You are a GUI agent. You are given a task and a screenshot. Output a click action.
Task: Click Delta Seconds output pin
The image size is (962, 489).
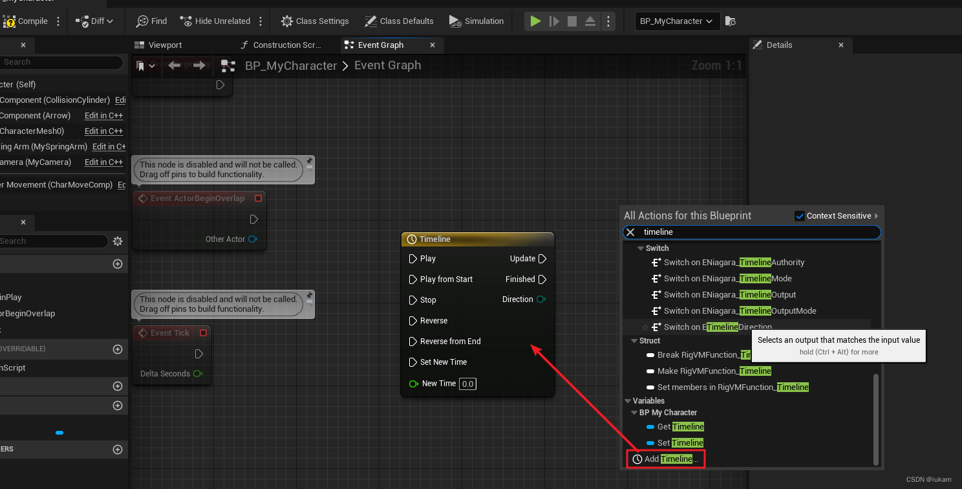tap(198, 374)
